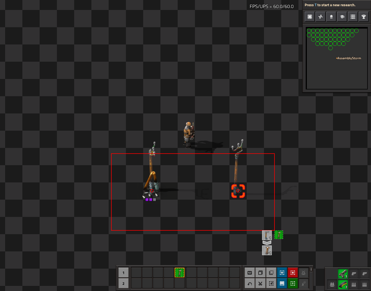This screenshot has height=291, width=371.
Task: Open the achievements trophy button
Action: [x=364, y=17]
